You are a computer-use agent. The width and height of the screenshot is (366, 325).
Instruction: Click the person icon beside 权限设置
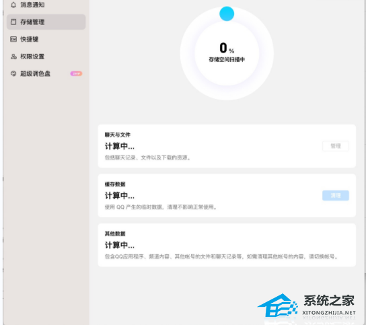[13, 57]
